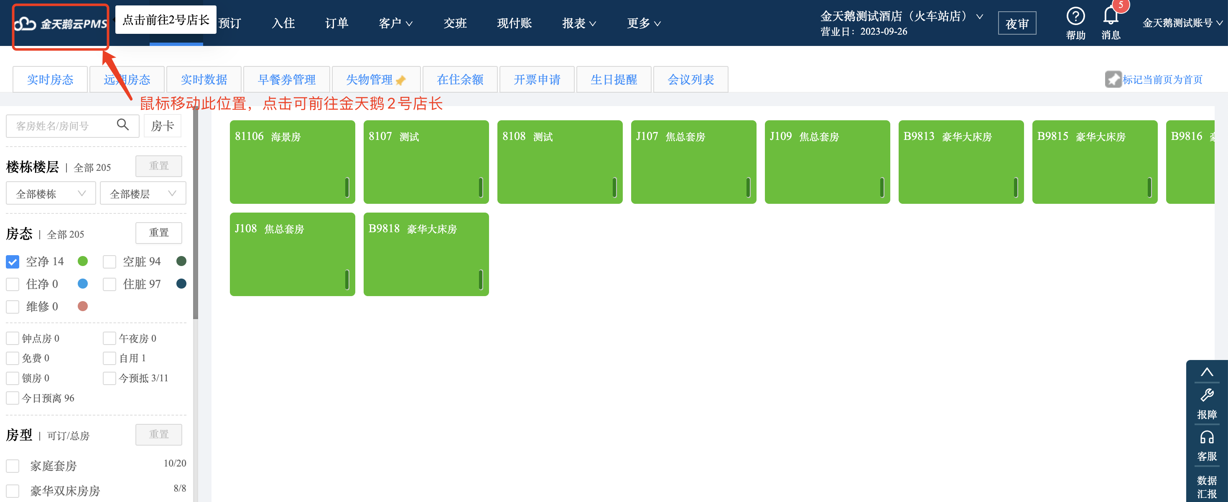Tick the 午夜房 0 checkbox
1228x502 pixels.
[x=110, y=338]
